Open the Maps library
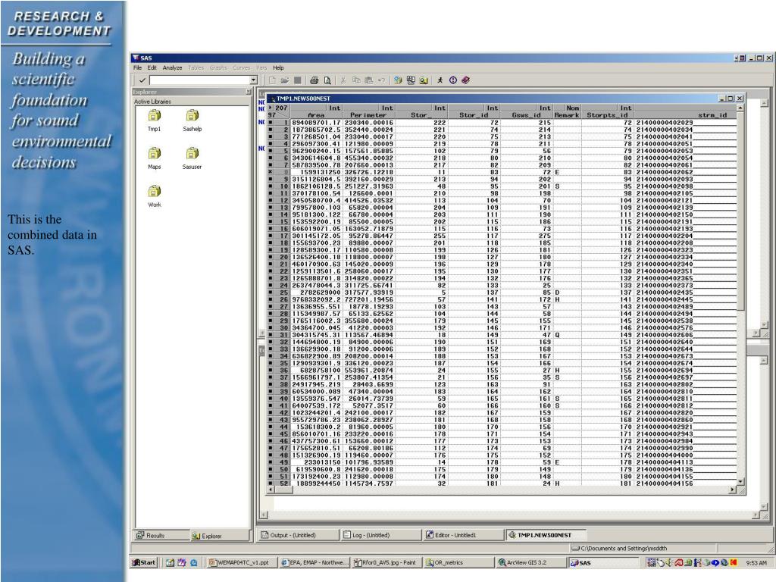Viewport: 776px width, 582px height. click(x=155, y=154)
